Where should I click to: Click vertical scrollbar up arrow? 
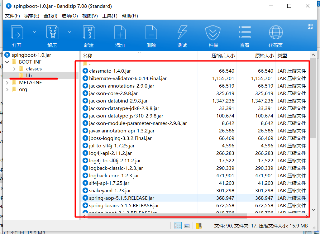(x=313, y=55)
